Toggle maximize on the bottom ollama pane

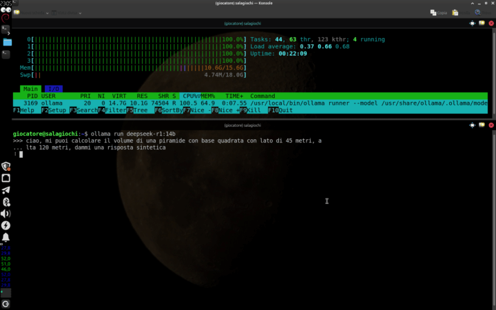(472, 126)
